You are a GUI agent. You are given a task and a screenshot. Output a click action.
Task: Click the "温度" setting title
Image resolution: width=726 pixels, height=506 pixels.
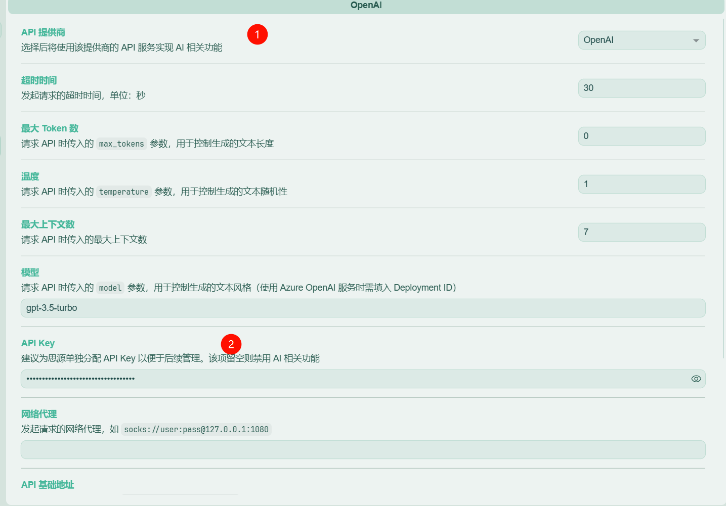pos(30,176)
